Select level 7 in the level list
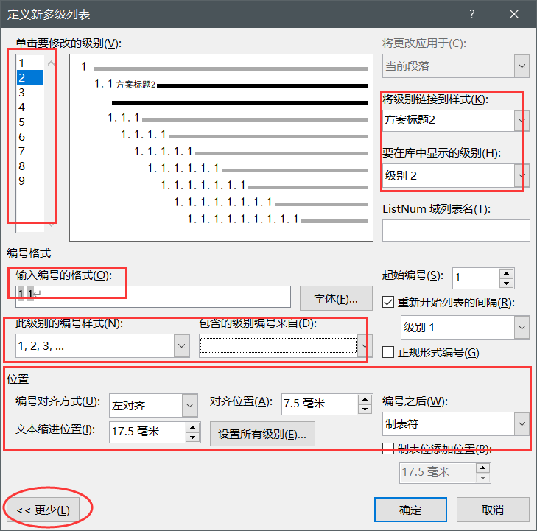Image resolution: width=537 pixels, height=531 pixels. tap(22, 152)
